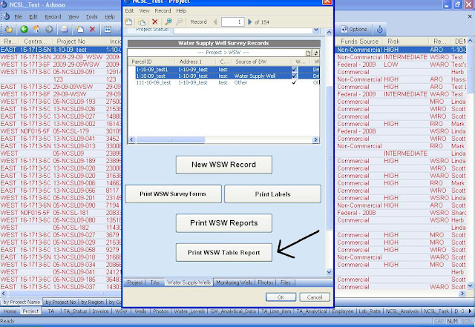Click green Back arrow in Adesso toolbar
Screen dimensions: 475x327
click(x=24, y=29)
